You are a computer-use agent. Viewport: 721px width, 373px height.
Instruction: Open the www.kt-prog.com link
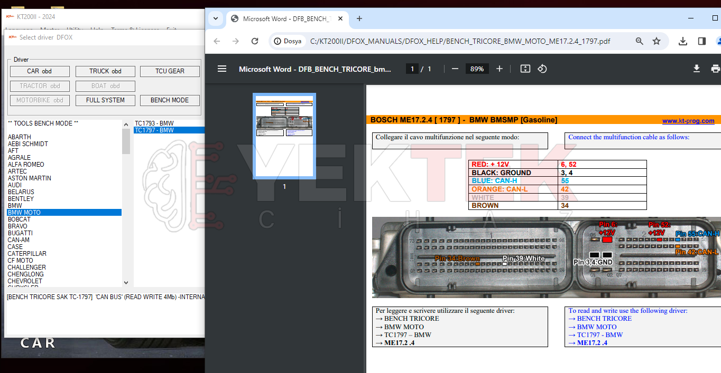(x=688, y=121)
